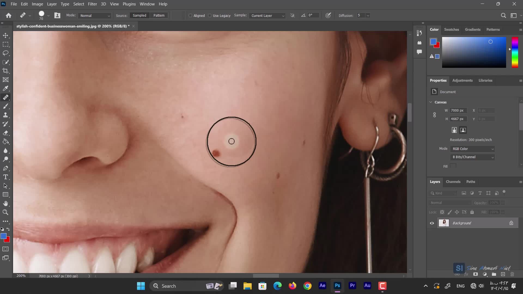Open the RGB Color mode dropdown
This screenshot has height=294, width=523.
coord(473,149)
